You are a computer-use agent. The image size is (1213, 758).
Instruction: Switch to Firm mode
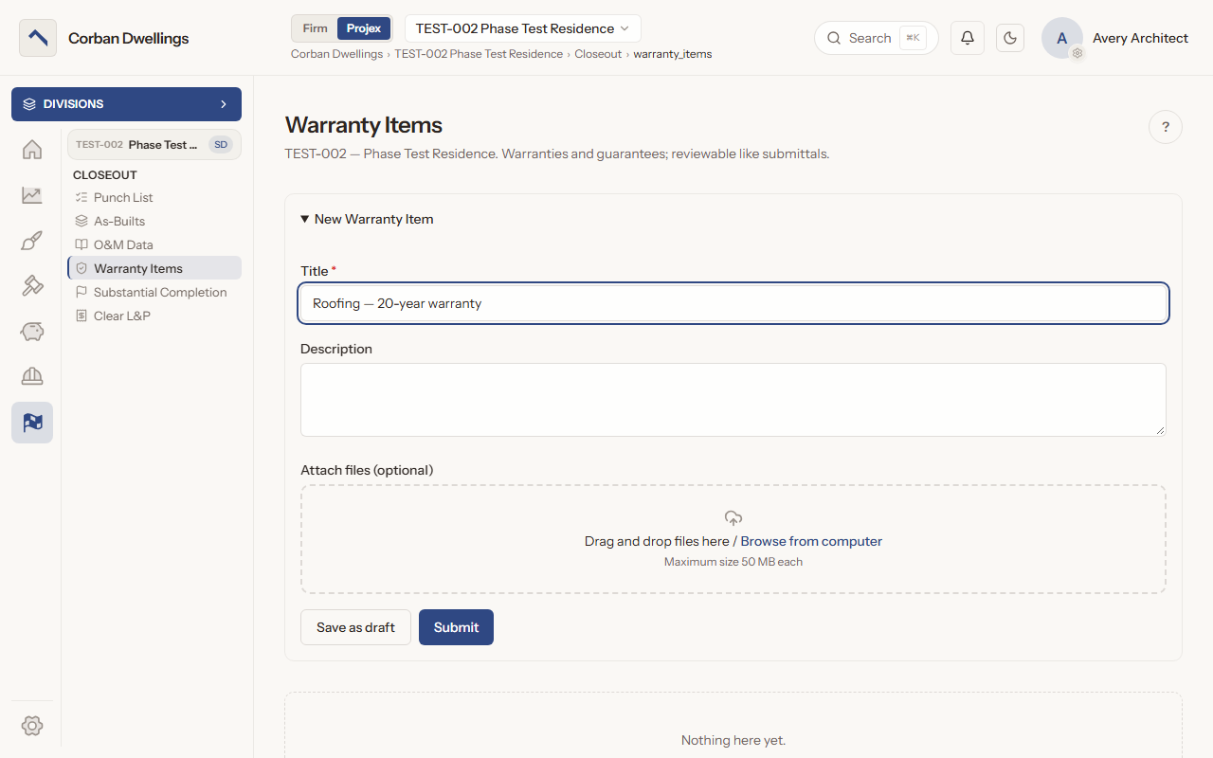tap(316, 28)
